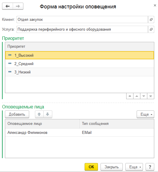Click the Тип сообщения column header
Image resolution: width=158 pixels, height=172 pixels.
click(117, 124)
